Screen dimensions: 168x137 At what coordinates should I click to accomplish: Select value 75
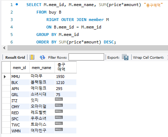click(66, 95)
